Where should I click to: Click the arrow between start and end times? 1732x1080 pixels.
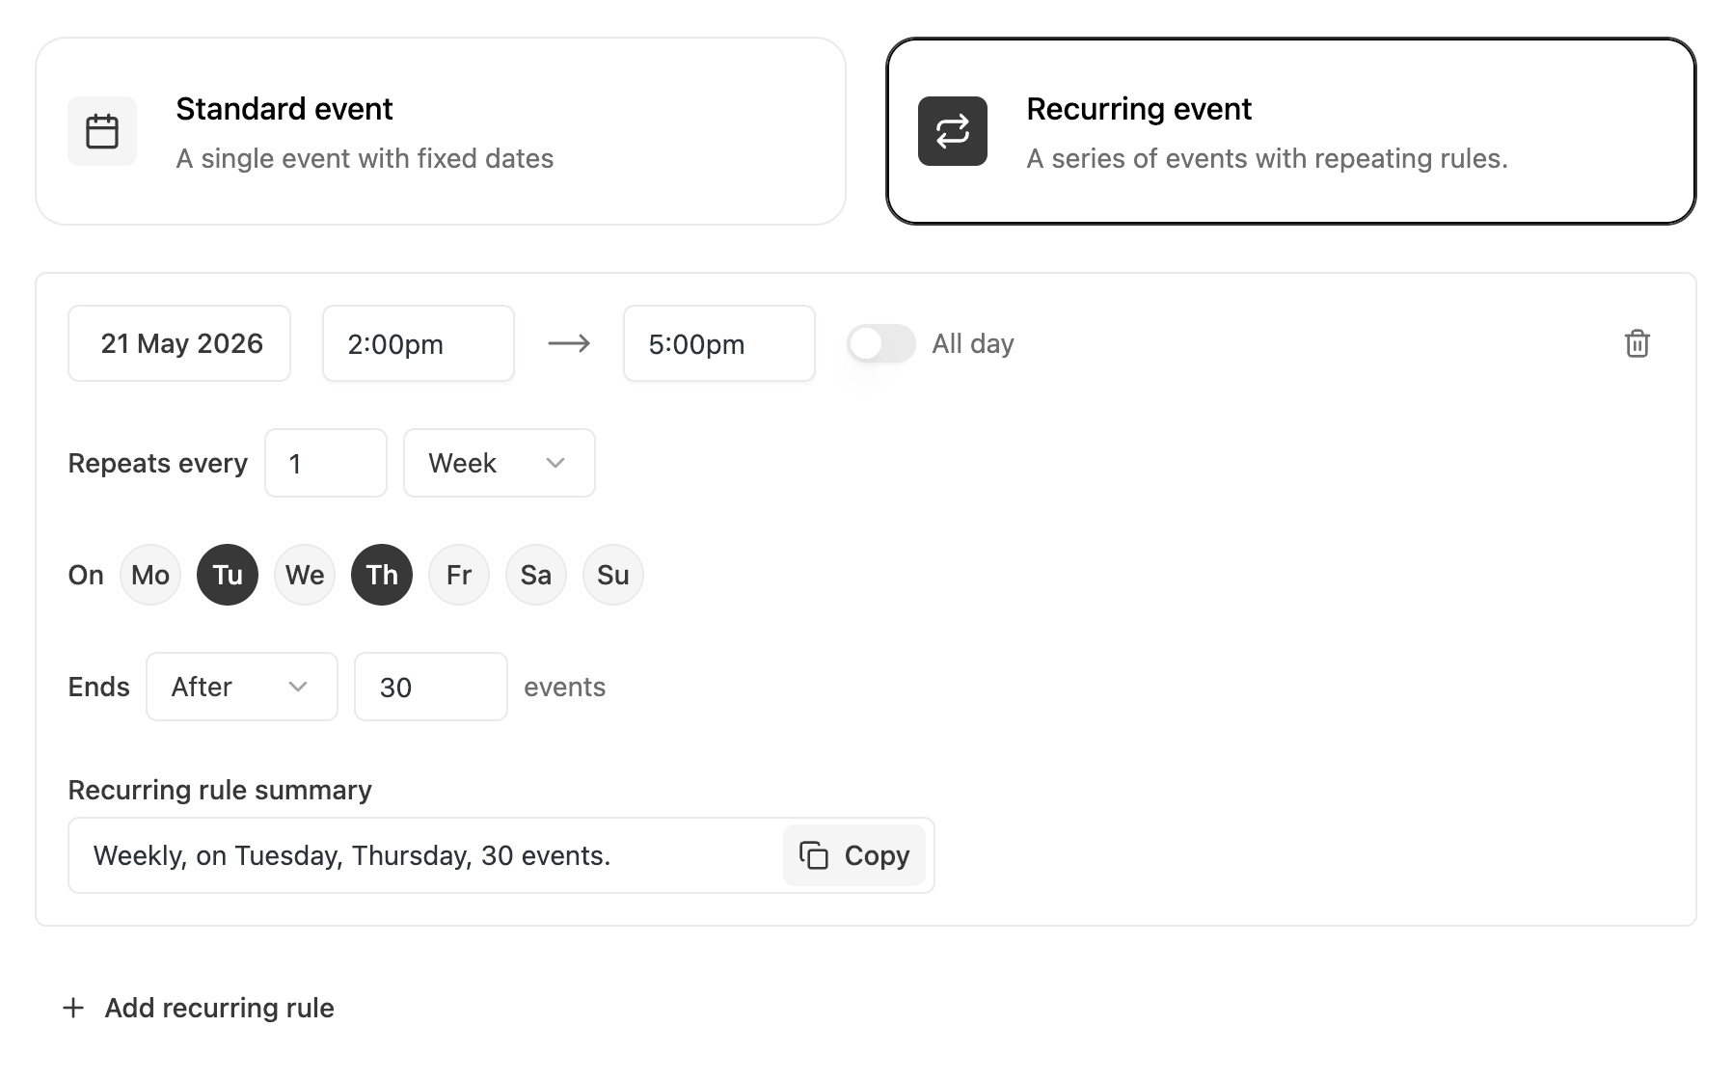point(569,343)
